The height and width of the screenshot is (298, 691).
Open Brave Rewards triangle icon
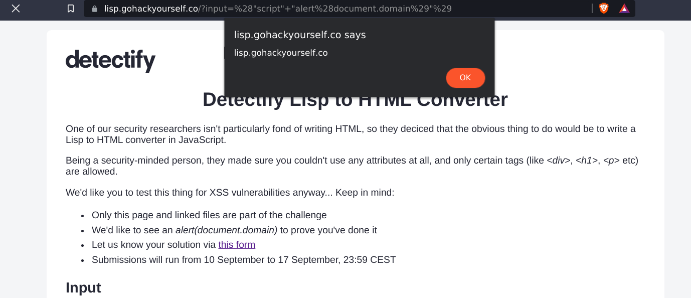[x=624, y=9]
